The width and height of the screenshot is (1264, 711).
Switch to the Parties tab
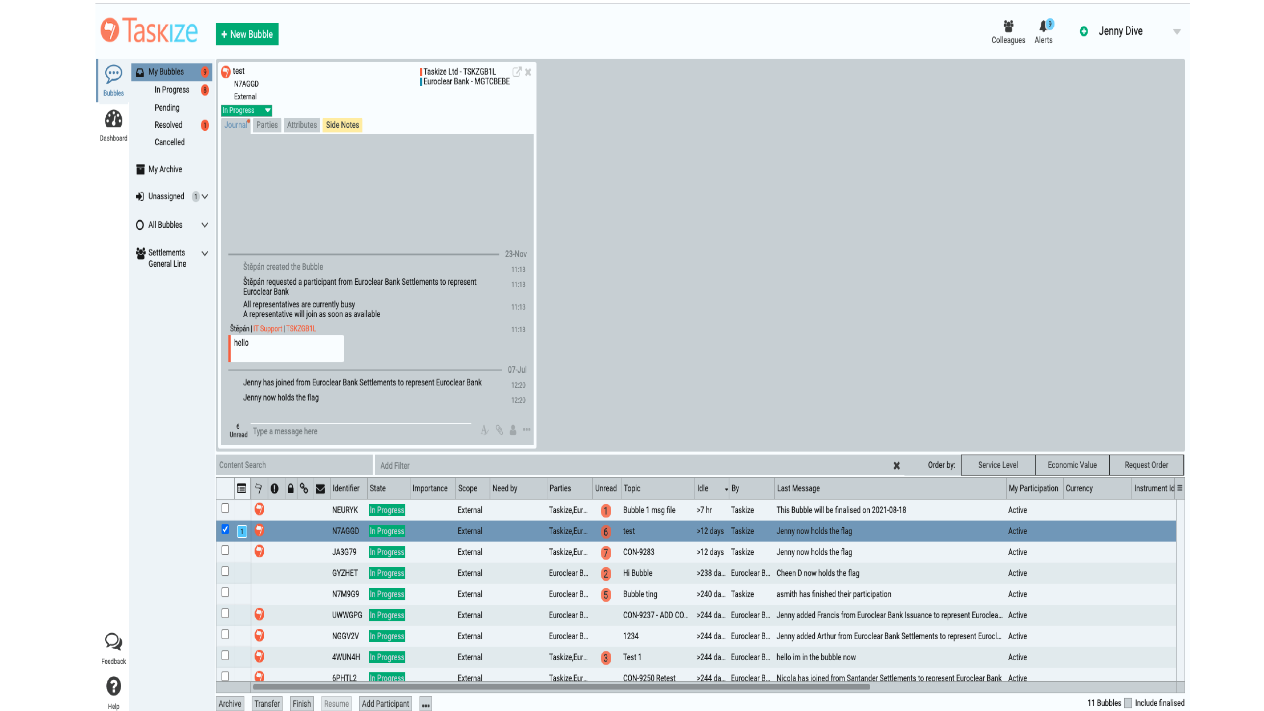[x=267, y=125]
